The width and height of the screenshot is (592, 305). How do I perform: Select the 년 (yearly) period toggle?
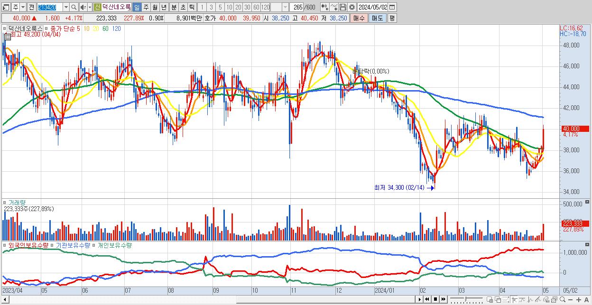pos(164,7)
